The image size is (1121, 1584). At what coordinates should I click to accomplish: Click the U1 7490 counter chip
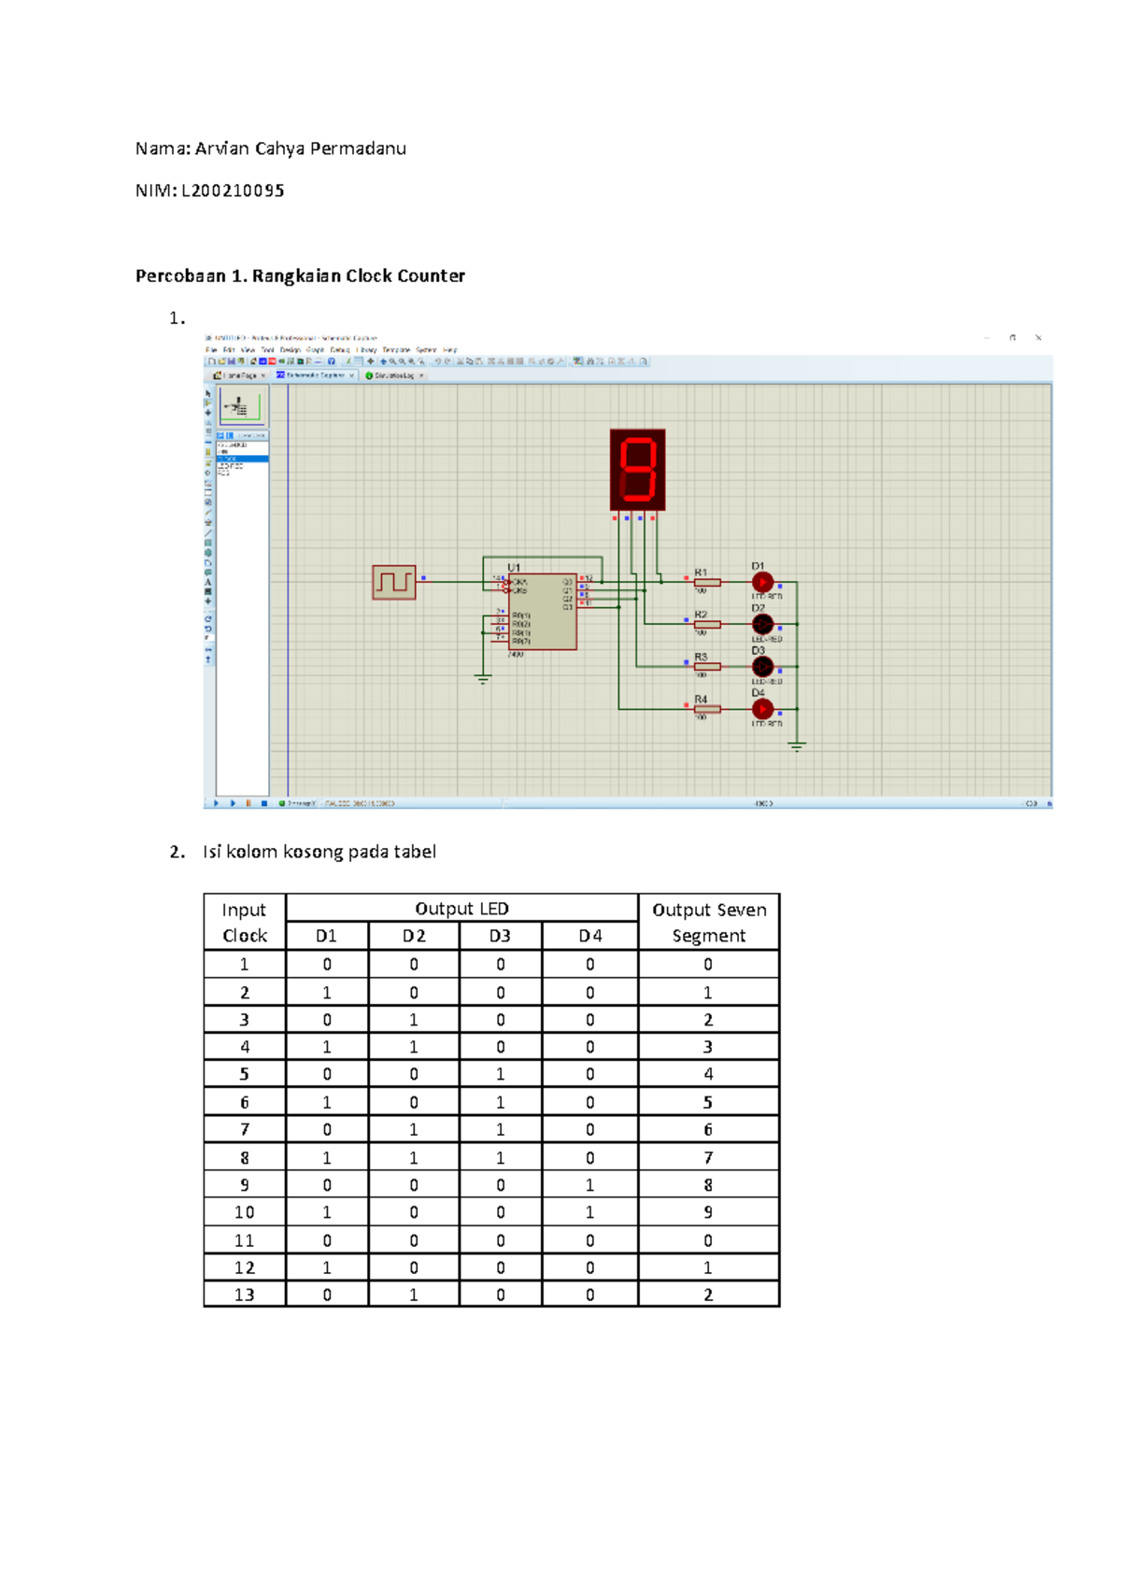(x=542, y=612)
